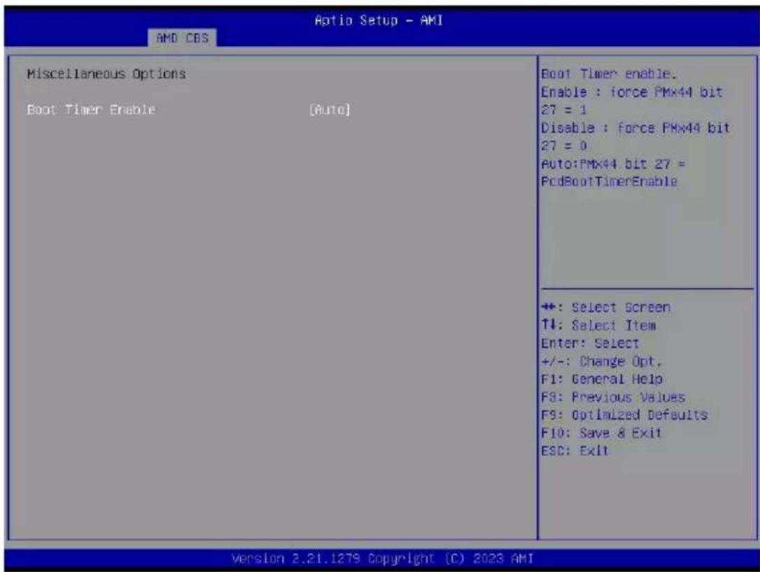Click help line 'Auto:PMx44 bit 27 ='

click(x=614, y=164)
